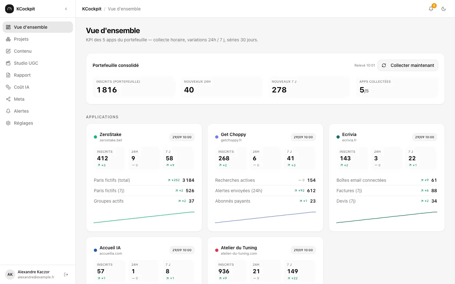Click "Recherches actives" row

click(265, 180)
